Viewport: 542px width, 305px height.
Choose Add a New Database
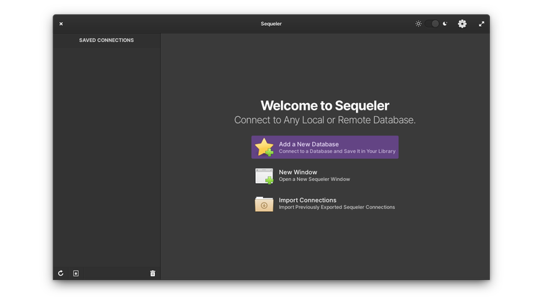(325, 147)
